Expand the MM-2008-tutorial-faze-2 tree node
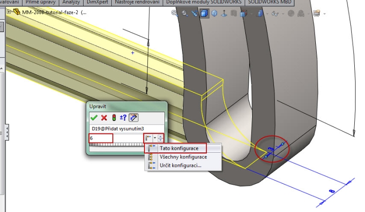This screenshot has height=212, width=365. (x=9, y=12)
